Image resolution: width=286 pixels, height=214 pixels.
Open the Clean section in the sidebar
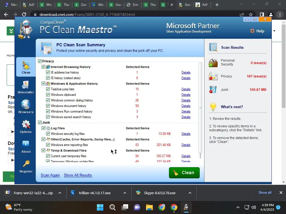point(26,67)
